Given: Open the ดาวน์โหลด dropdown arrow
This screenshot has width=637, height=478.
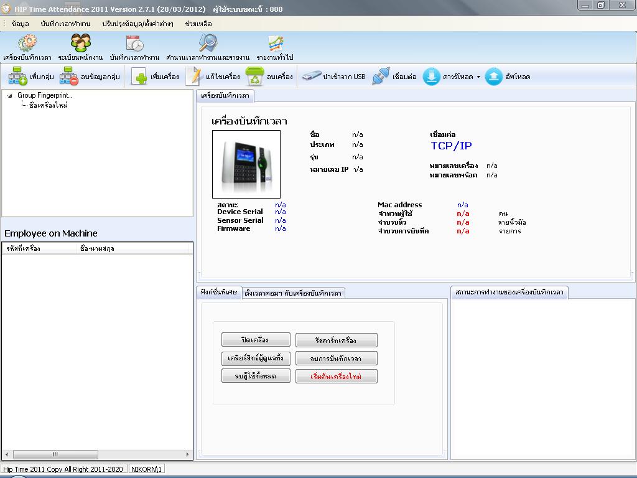Looking at the screenshot, I should (478, 77).
